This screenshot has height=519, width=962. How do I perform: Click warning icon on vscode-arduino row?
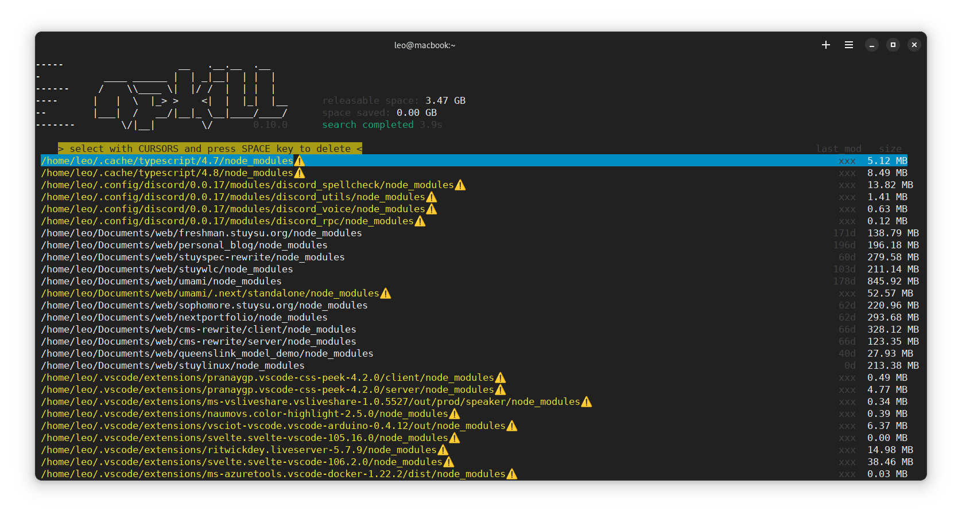(512, 426)
